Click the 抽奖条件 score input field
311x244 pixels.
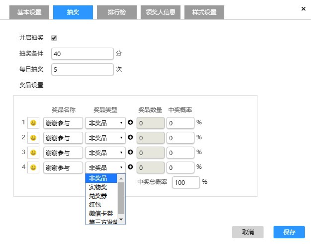[82, 54]
